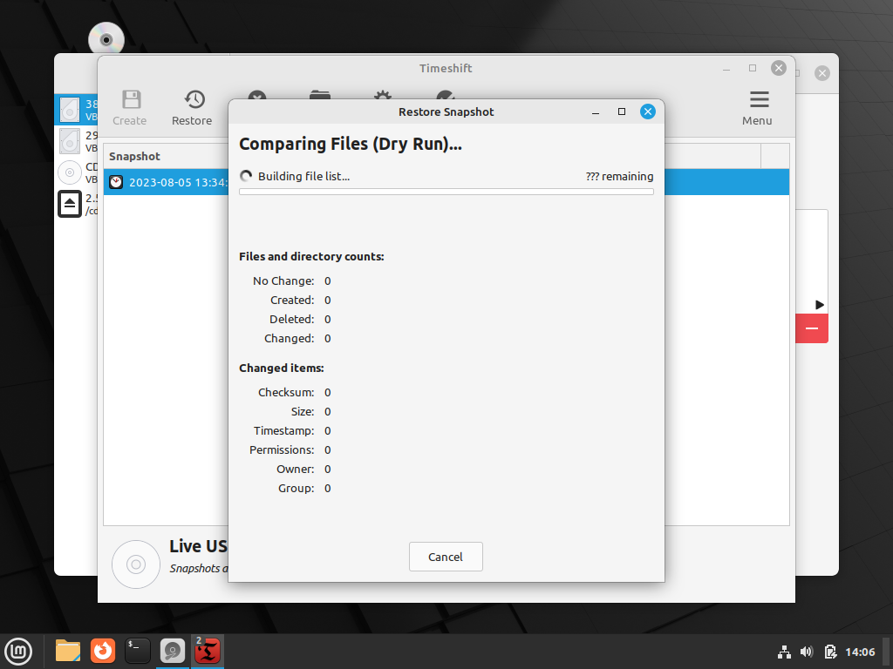Viewport: 893px width, 669px height.
Task: Launch Firefox from taskbar
Action: coord(103,651)
